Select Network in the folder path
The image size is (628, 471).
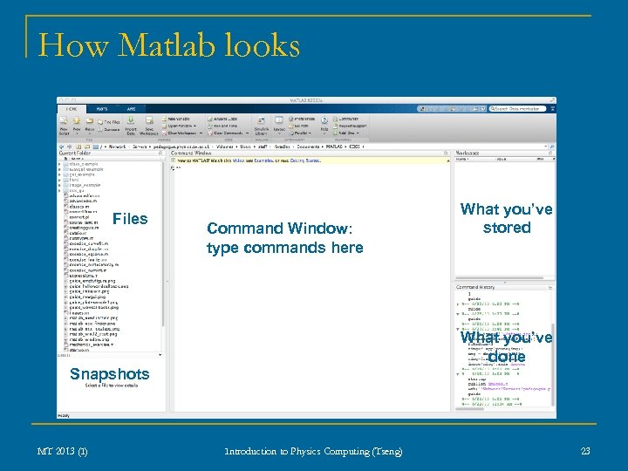point(117,147)
